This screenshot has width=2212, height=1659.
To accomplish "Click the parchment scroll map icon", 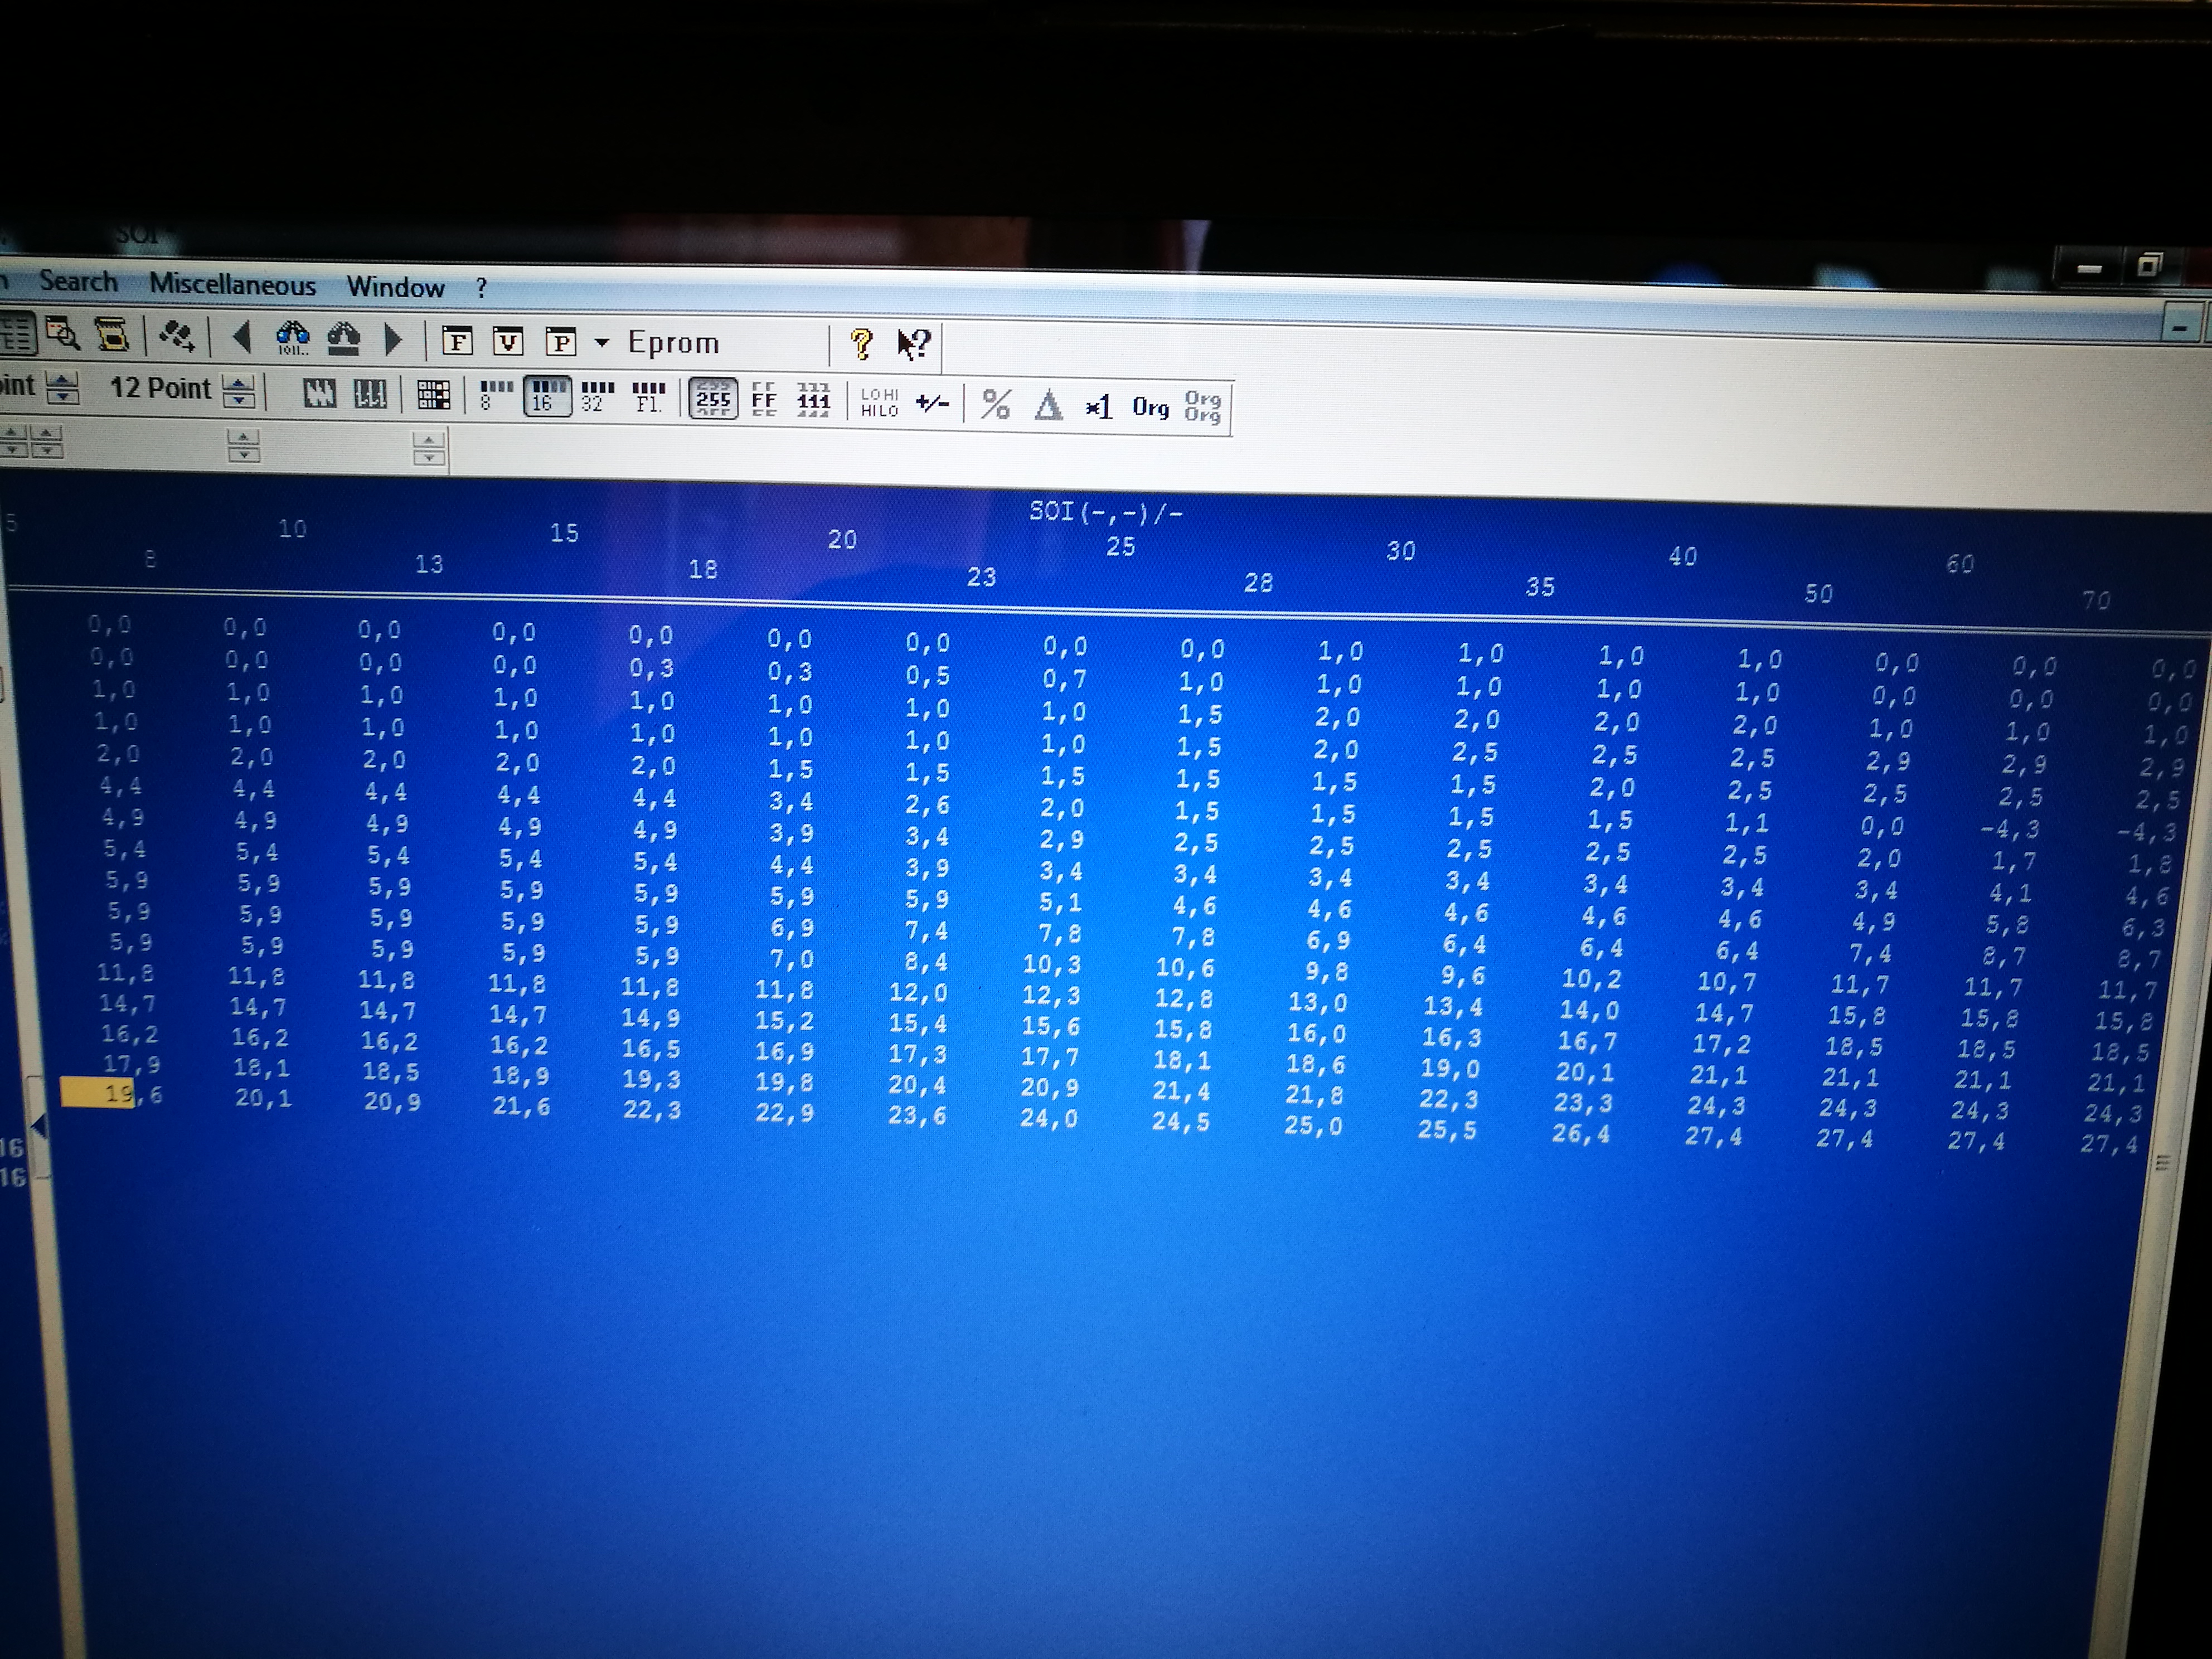I will (x=112, y=335).
